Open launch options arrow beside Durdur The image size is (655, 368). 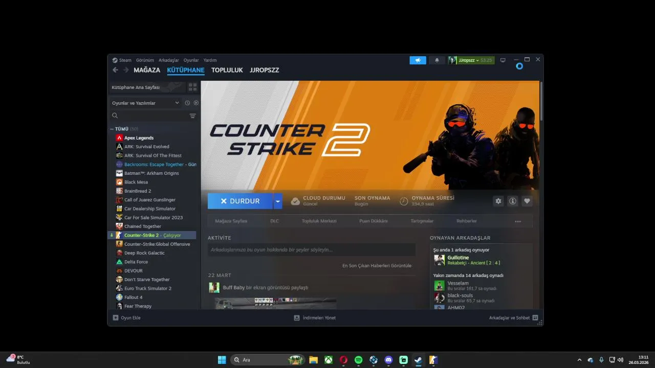tap(278, 201)
